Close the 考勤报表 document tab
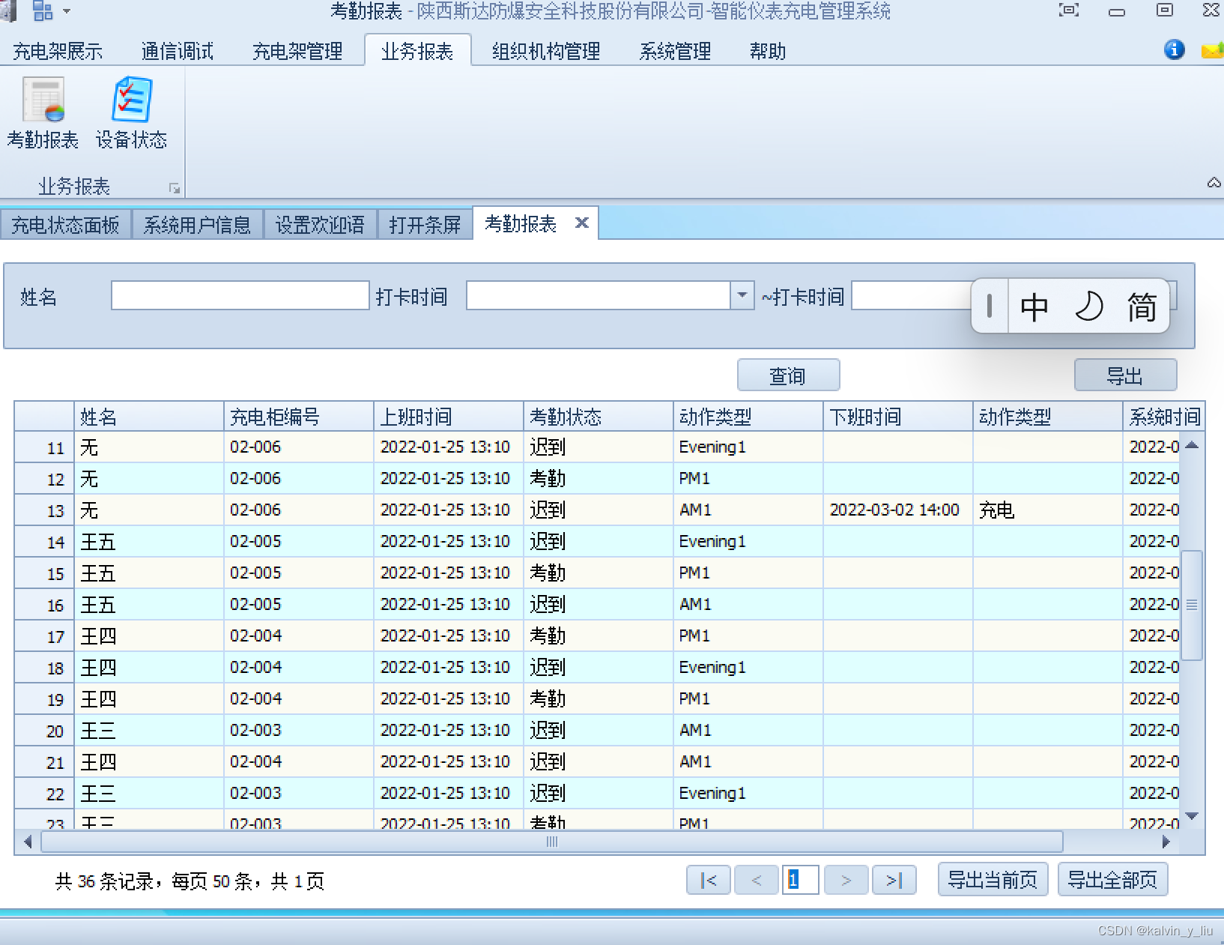1224x945 pixels. [581, 223]
